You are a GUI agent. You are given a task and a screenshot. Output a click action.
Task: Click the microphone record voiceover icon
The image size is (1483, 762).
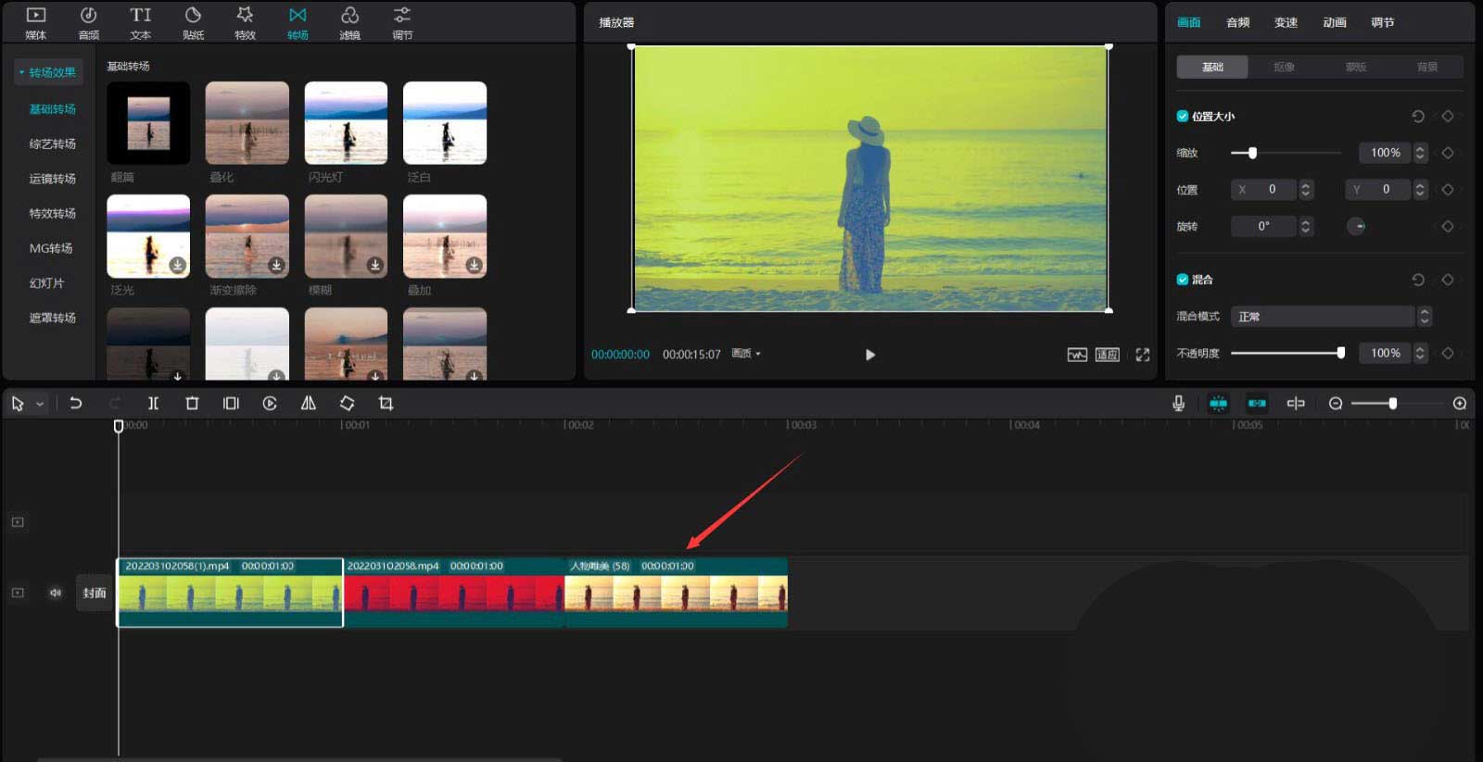(x=1178, y=404)
